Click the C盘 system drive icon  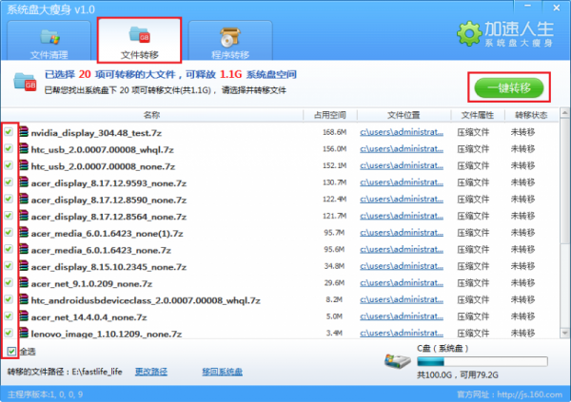(x=397, y=361)
